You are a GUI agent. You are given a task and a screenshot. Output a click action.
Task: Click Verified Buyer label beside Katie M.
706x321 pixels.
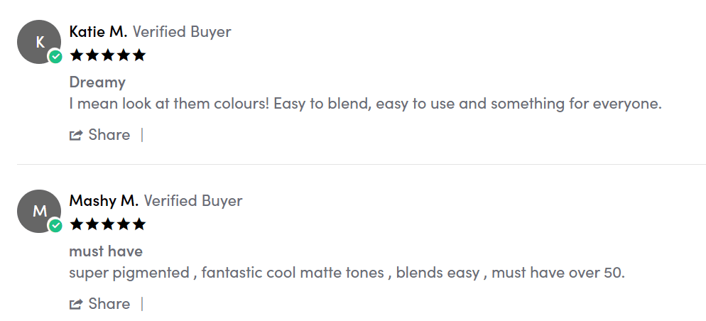pyautogui.click(x=182, y=32)
